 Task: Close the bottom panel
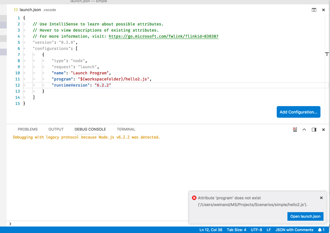coord(323,129)
